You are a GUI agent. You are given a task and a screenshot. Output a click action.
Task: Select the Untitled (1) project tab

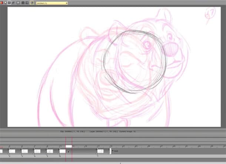coord(50,3)
